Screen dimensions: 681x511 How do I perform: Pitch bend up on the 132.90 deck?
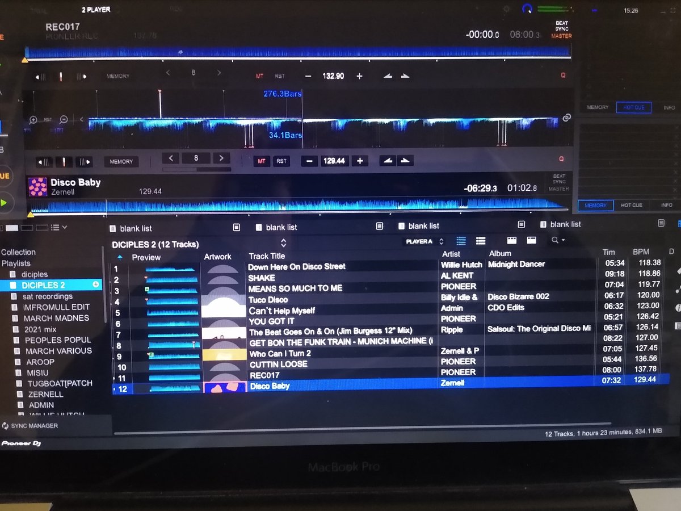[x=405, y=76]
